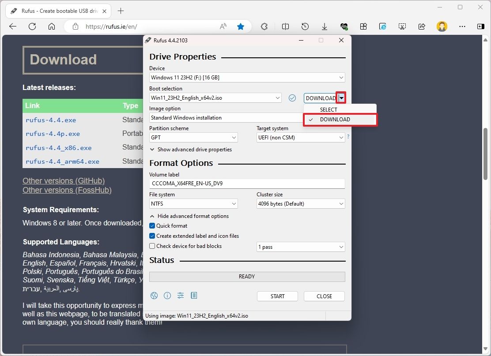
Task: View the About Rufus info dialog
Action: (x=167, y=296)
